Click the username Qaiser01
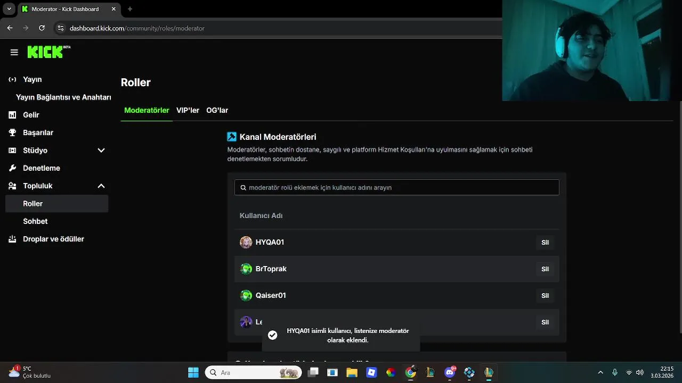Image resolution: width=682 pixels, height=383 pixels. (271, 295)
